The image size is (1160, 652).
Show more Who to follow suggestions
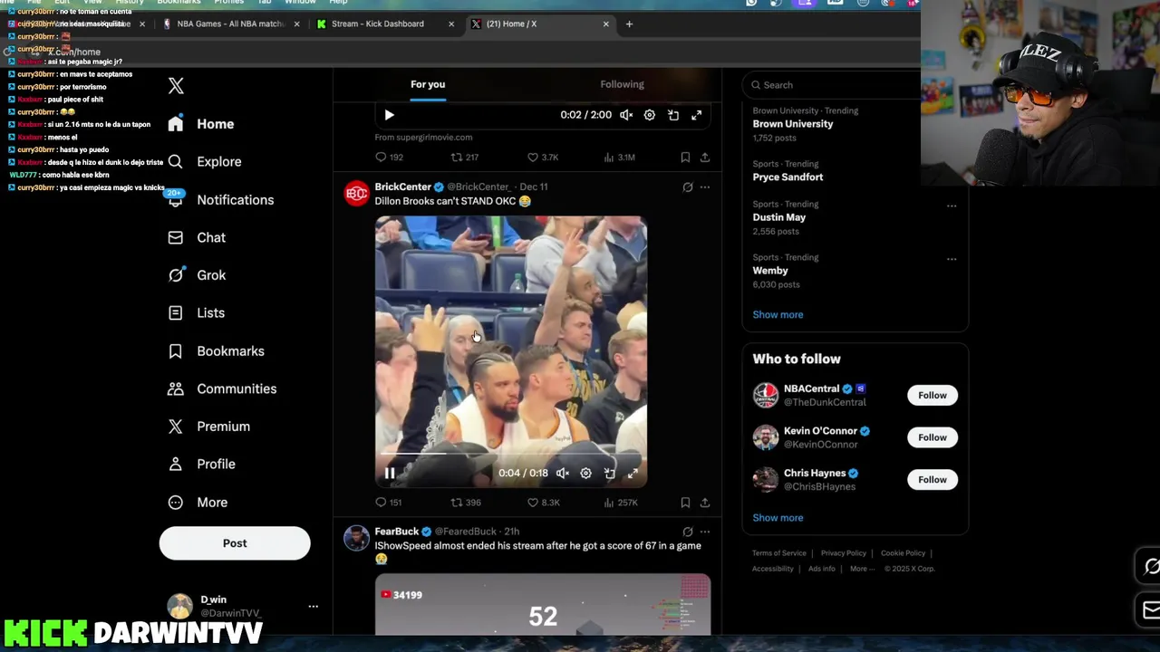tap(778, 518)
